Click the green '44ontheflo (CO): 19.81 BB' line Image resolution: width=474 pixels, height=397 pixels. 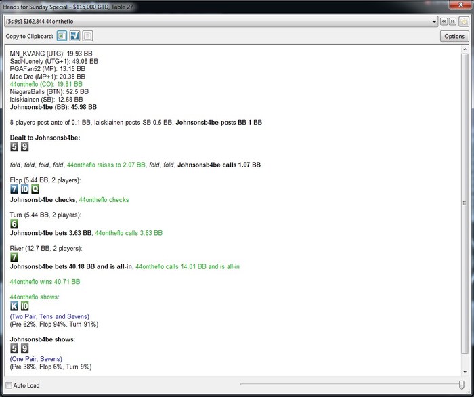pos(46,84)
